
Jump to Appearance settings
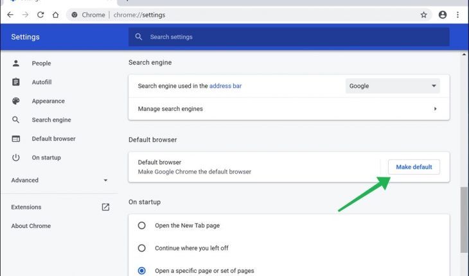(48, 101)
